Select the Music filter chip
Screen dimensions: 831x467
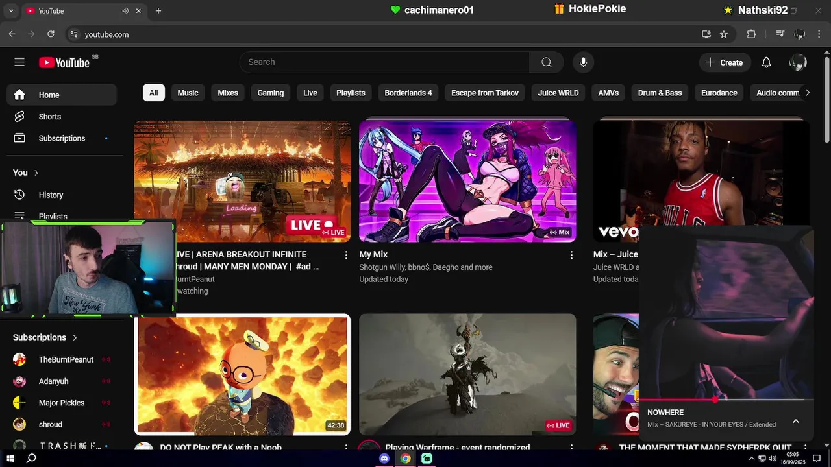[188, 93]
